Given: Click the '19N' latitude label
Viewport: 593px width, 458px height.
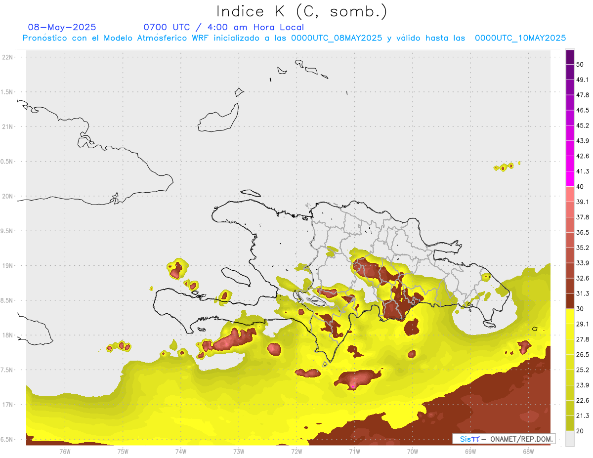Looking at the screenshot, I should tap(7, 266).
